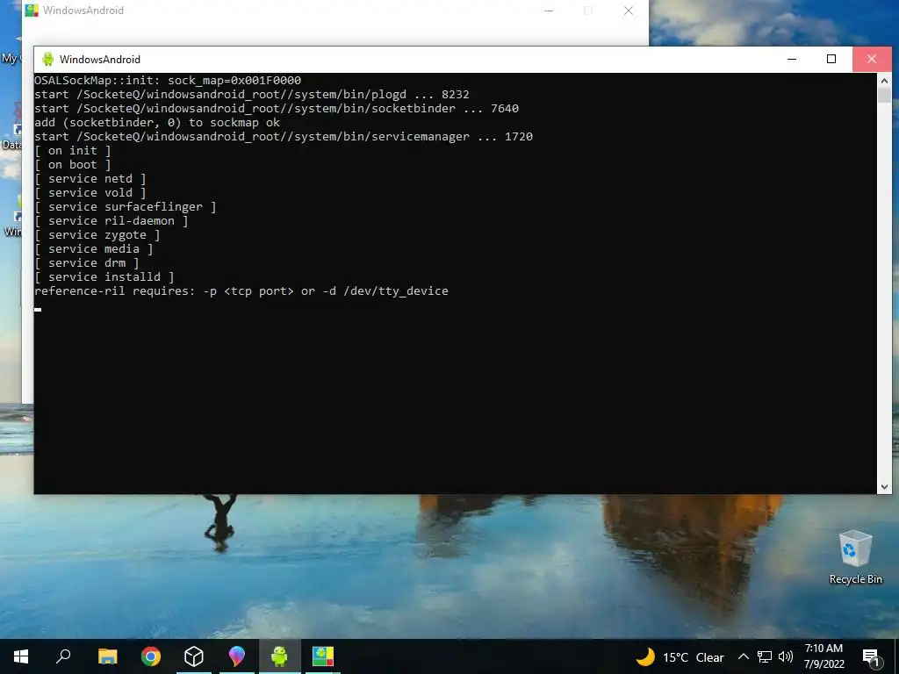
Task: Click the console scrollbar down arrow
Action: pyautogui.click(x=884, y=487)
